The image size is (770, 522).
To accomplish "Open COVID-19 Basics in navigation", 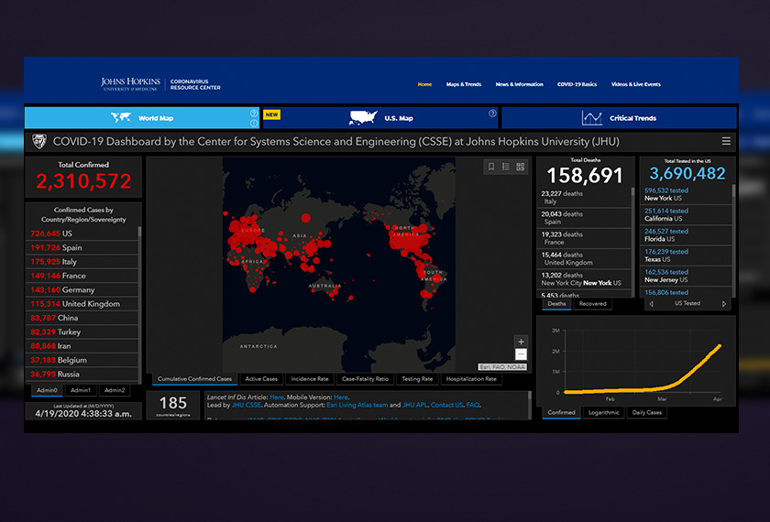I will click(x=577, y=84).
